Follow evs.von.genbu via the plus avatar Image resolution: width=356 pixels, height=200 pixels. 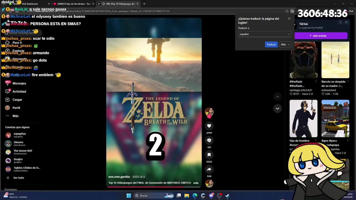pos(209,116)
